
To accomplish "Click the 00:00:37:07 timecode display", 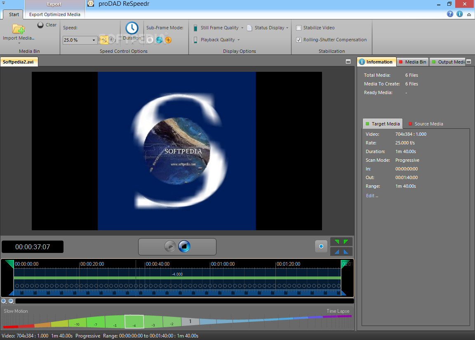I will [x=33, y=247].
